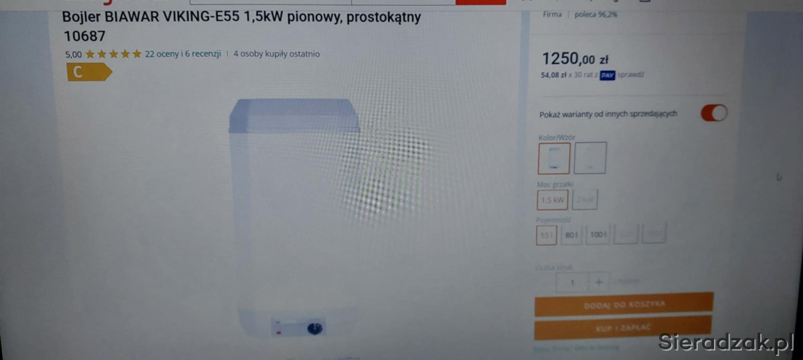Click the five-star rating icons

(113, 54)
